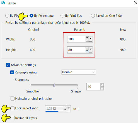This screenshot has width=138, height=123.
Task: Choose Based on One Side option
Action: 93,16
